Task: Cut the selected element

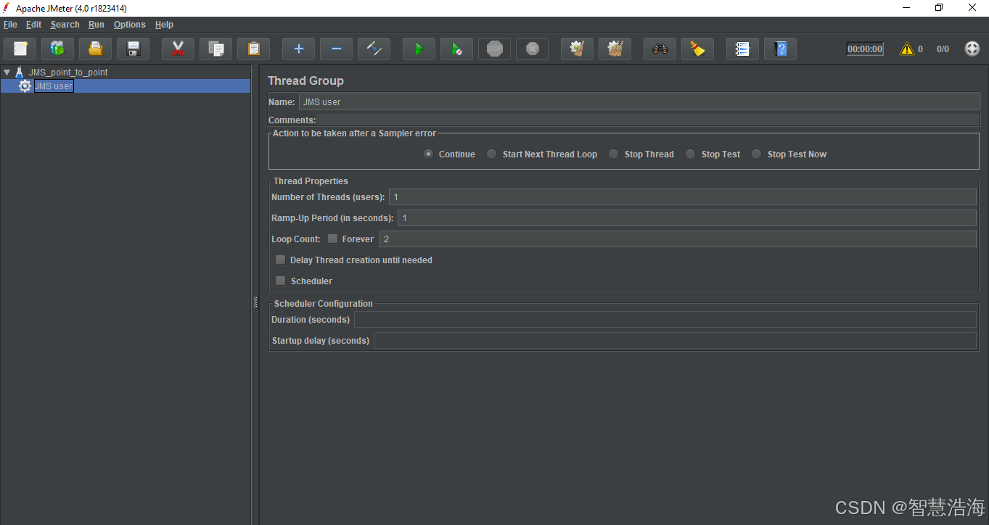Action: click(178, 49)
